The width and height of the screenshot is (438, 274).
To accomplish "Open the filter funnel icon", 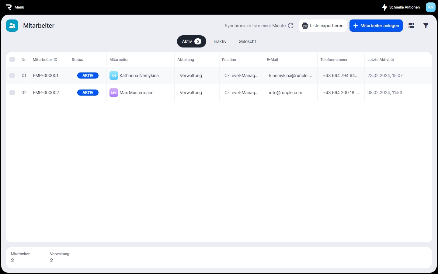I will coord(426,26).
